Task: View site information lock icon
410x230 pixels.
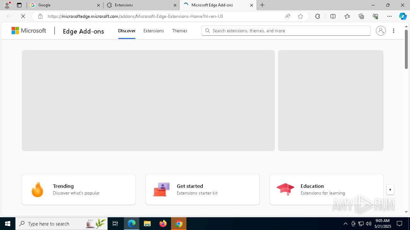Action: tap(40, 16)
